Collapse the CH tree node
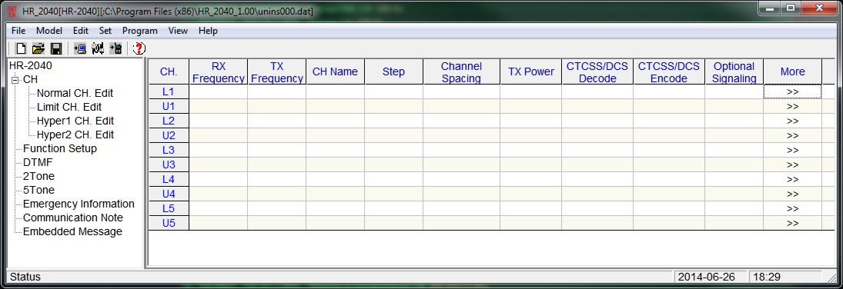843x289 pixels. 15,79
